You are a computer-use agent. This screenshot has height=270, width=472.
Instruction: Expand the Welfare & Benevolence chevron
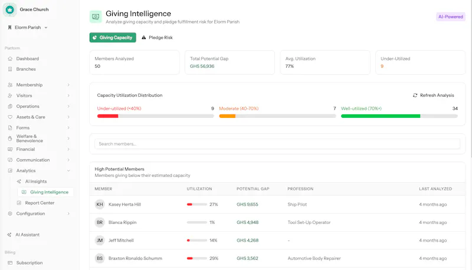click(x=68, y=139)
